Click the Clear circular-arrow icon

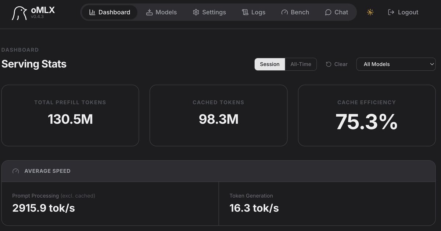pyautogui.click(x=329, y=64)
